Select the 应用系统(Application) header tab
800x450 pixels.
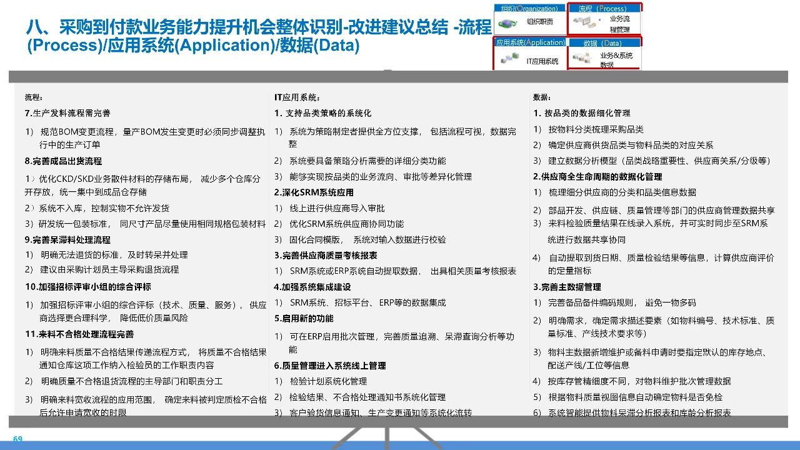(530, 42)
